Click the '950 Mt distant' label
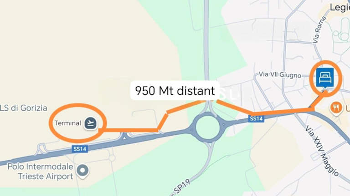 pyautogui.click(x=175, y=91)
